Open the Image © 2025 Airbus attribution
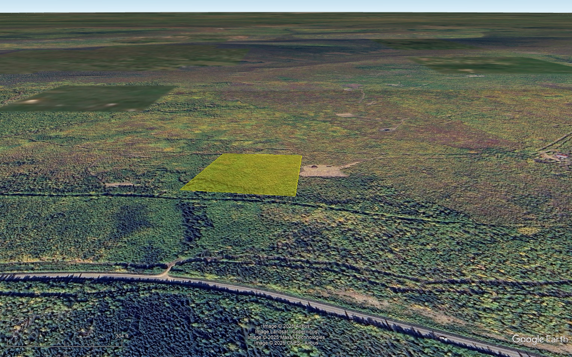Viewport: 572px width, 357px height. pyautogui.click(x=286, y=326)
